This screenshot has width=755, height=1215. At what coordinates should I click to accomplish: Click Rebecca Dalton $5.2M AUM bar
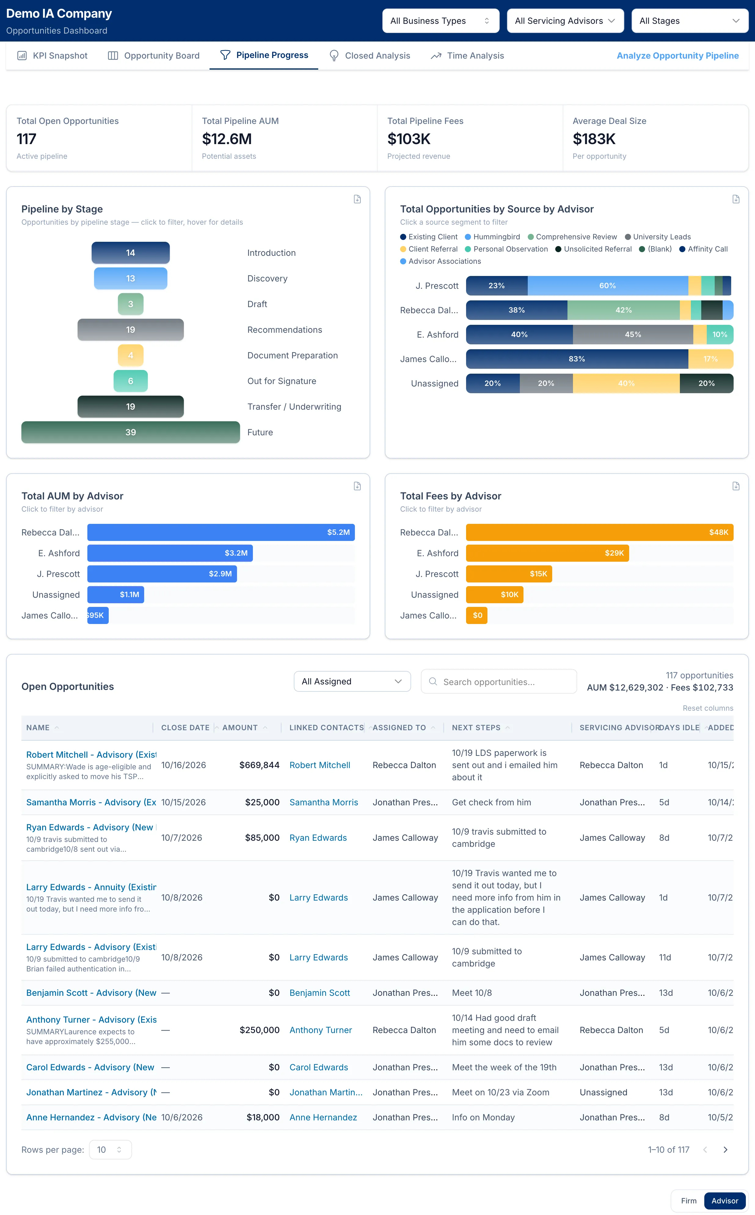pyautogui.click(x=221, y=532)
